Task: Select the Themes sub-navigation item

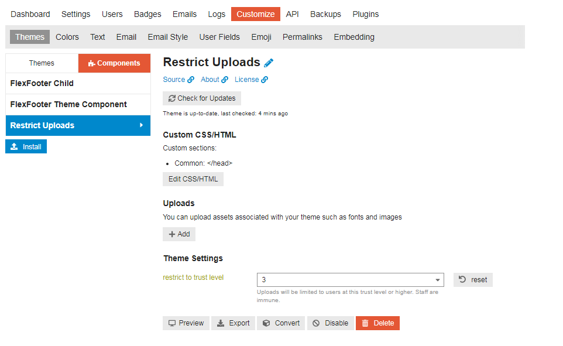Action: [30, 37]
